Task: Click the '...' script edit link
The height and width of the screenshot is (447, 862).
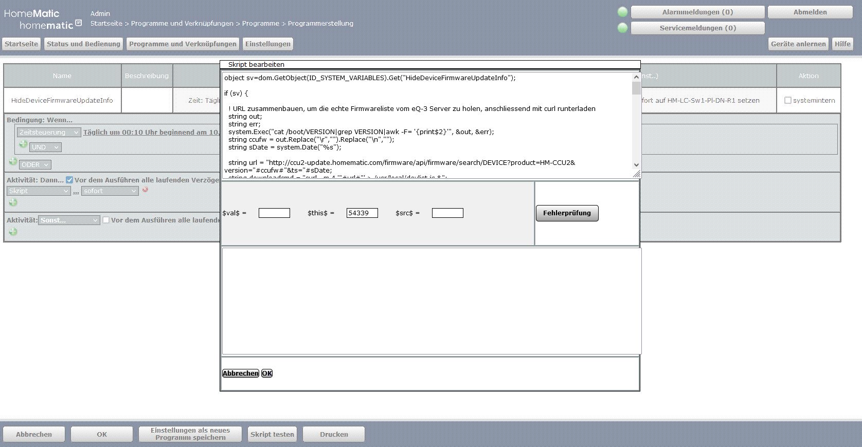Action: [76, 192]
